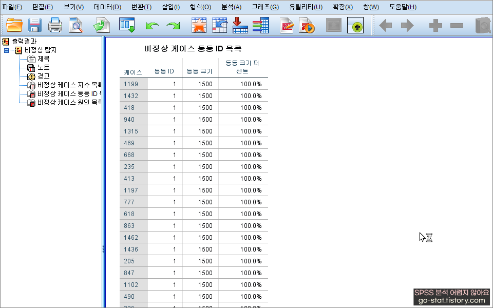Image resolution: width=493 pixels, height=308 pixels.
Task: Open the 그래프(G) menu
Action: (x=266, y=7)
